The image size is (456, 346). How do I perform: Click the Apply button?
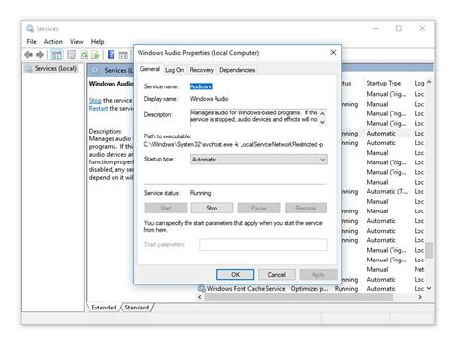318,275
